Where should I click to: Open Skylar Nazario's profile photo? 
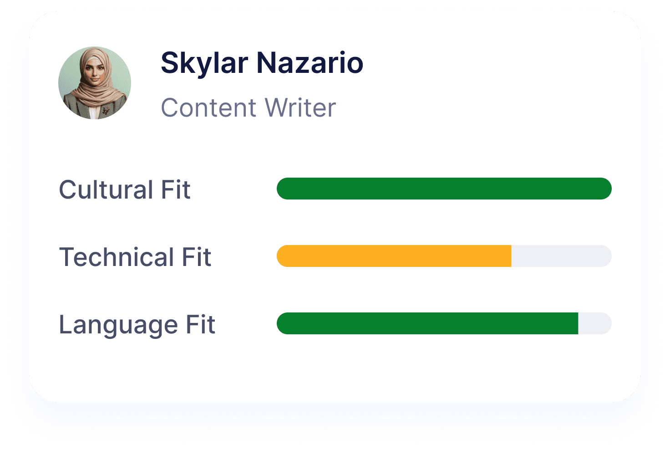pyautogui.click(x=95, y=83)
